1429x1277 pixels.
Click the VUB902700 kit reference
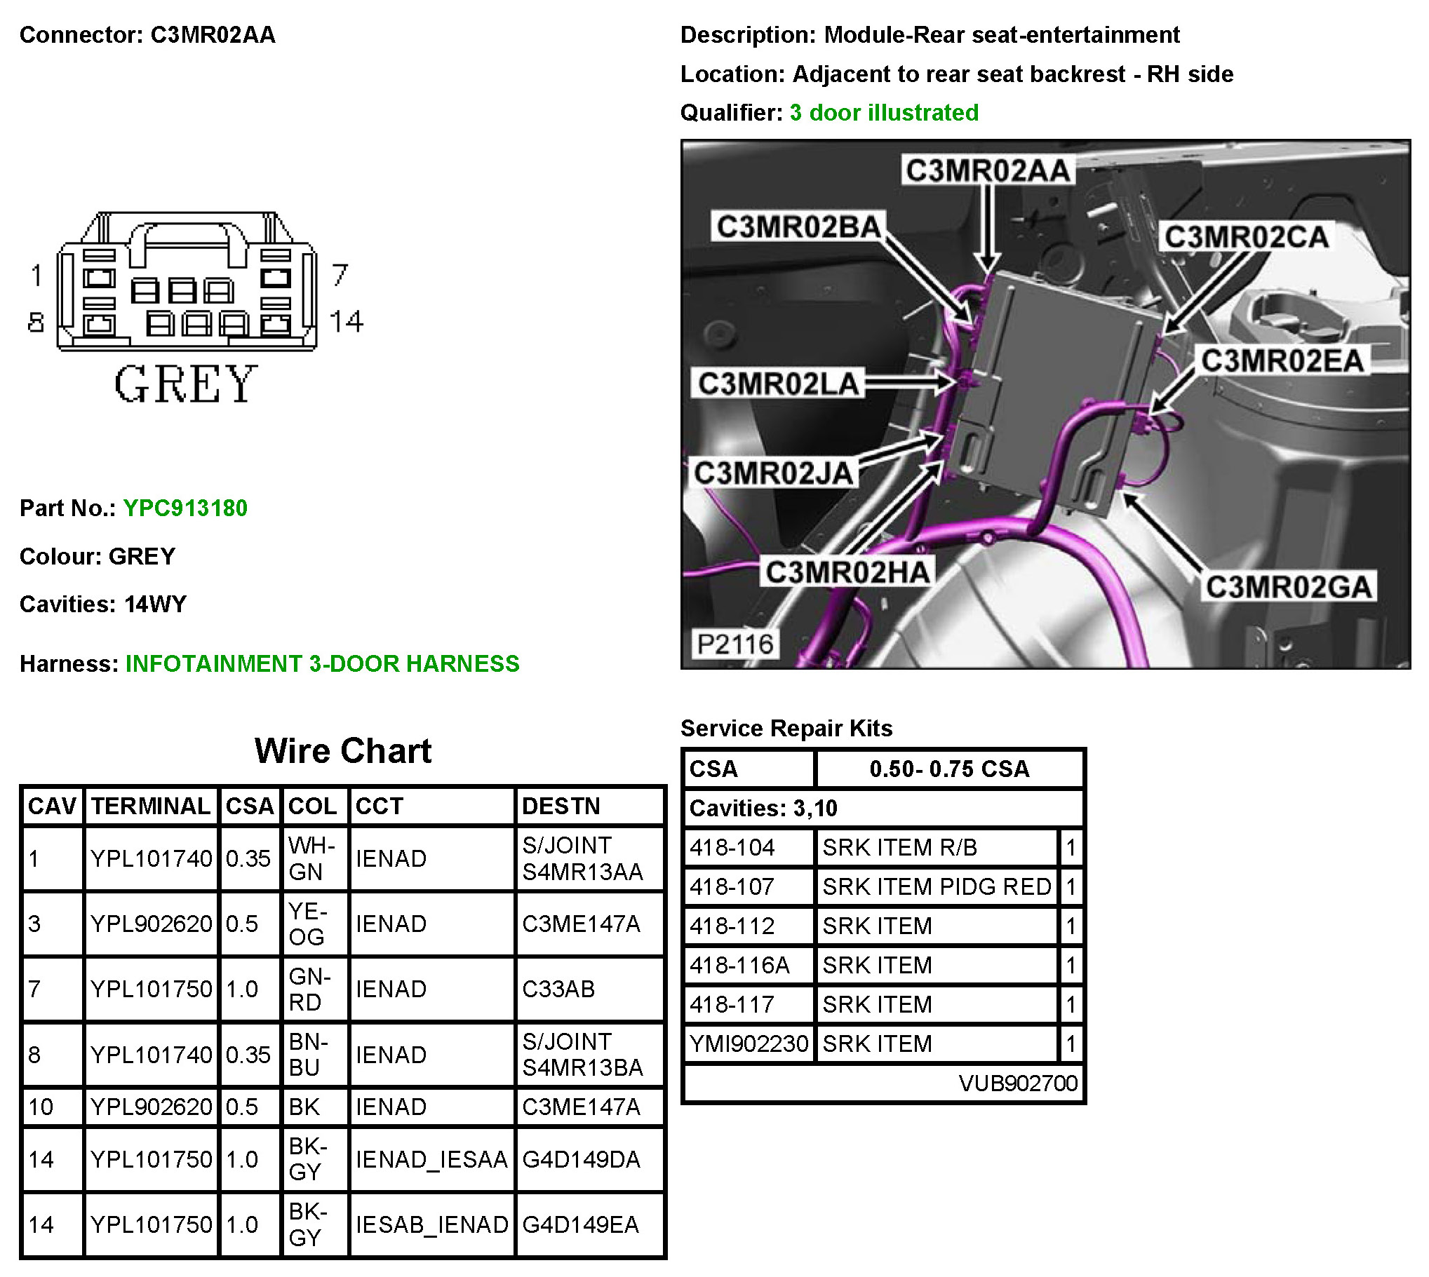[1017, 1083]
